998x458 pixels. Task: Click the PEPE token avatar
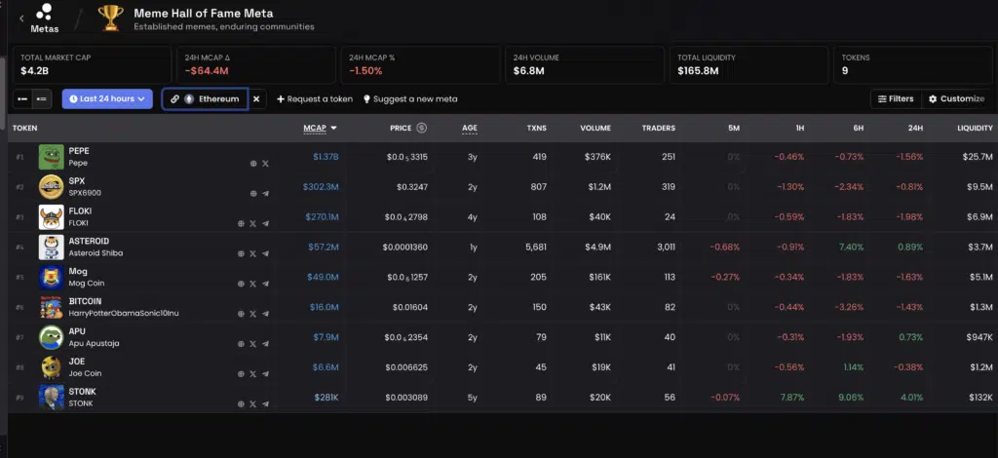coord(51,157)
